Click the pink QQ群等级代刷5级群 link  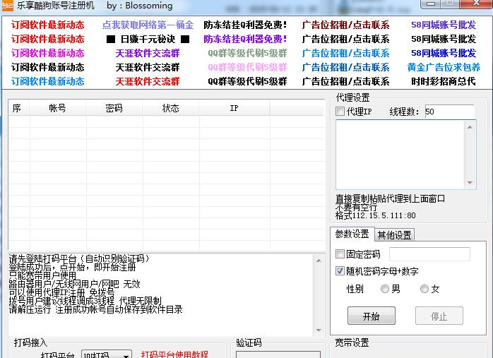pyautogui.click(x=247, y=67)
